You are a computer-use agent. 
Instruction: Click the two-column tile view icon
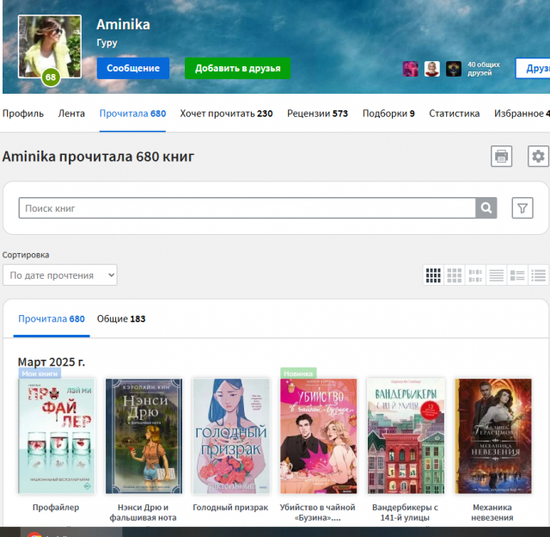point(475,275)
